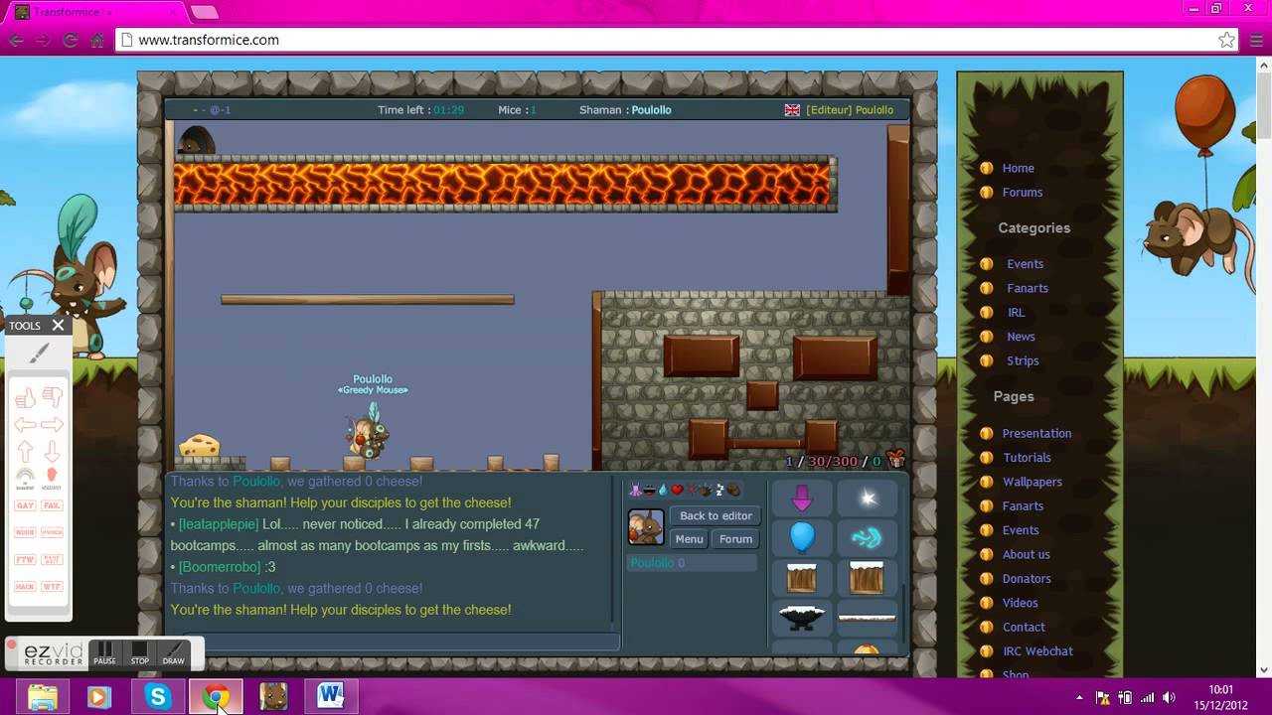Viewport: 1272px width, 715px height.
Task: Show hidden system tray icons
Action: point(1080,698)
